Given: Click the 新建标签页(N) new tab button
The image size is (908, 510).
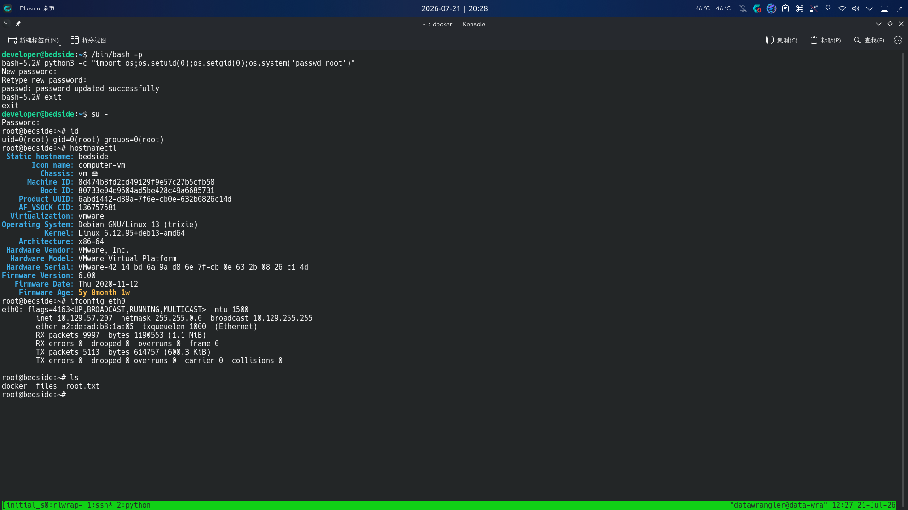Looking at the screenshot, I should coord(33,40).
